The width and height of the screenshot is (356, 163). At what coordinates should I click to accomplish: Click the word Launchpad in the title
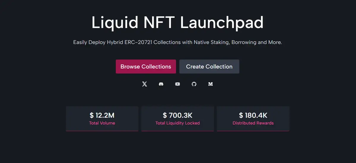coord(221,22)
